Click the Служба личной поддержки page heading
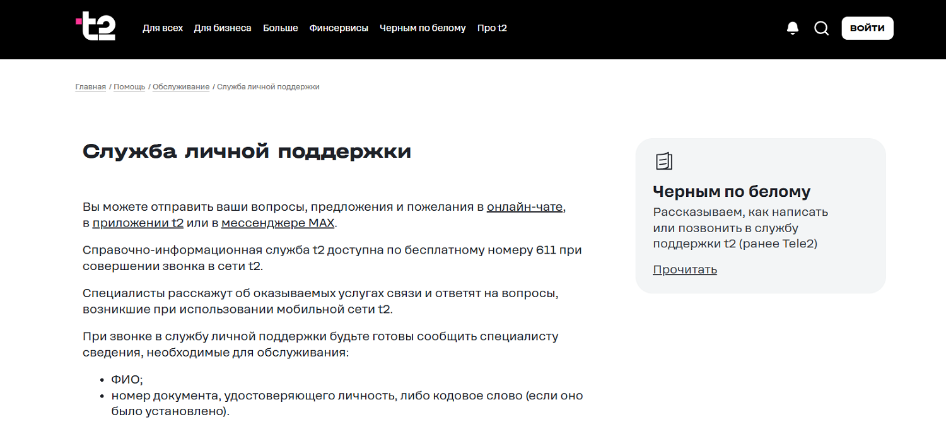The width and height of the screenshot is (946, 441). point(247,151)
